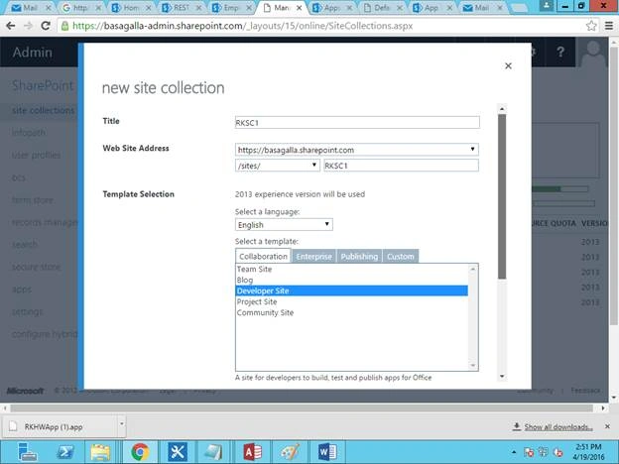
Task: Click Show all downloads link
Action: coord(557,427)
